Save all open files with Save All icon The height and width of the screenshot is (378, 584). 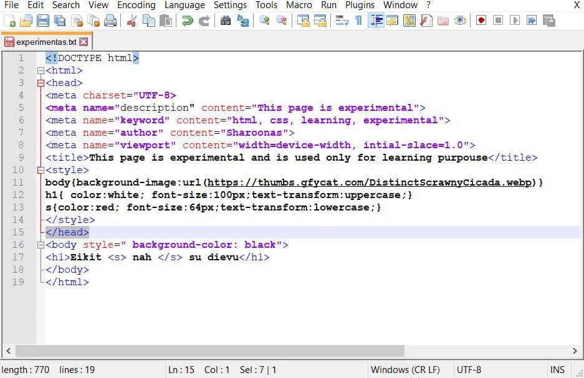click(59, 20)
